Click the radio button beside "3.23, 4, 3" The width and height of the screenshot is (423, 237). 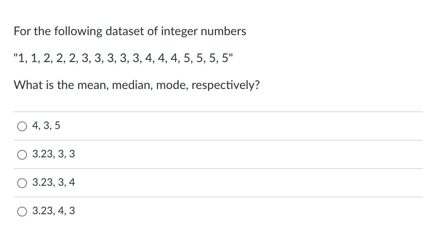22,211
